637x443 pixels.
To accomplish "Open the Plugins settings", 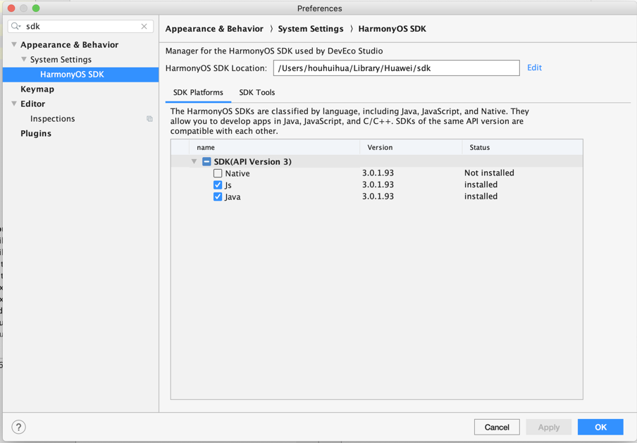I will point(36,134).
